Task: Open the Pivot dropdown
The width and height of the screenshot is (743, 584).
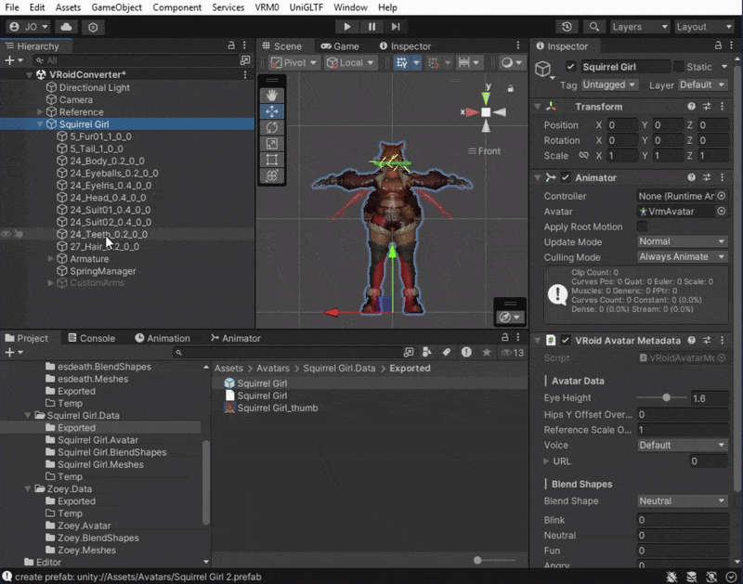Action: tap(293, 62)
